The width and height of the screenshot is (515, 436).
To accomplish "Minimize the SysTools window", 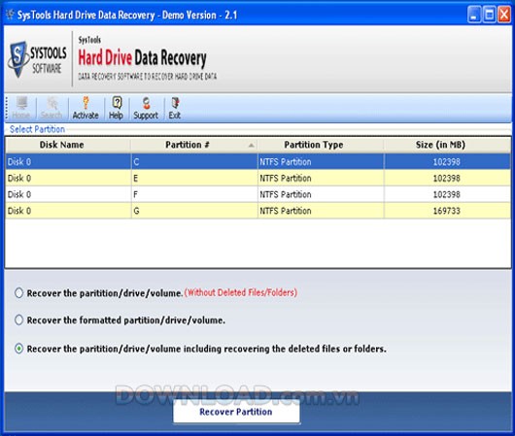I will tap(474, 15).
